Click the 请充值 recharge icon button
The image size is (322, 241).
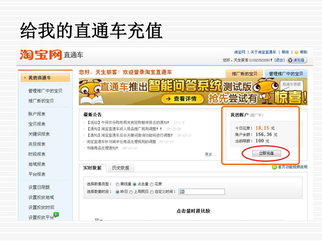297,60
